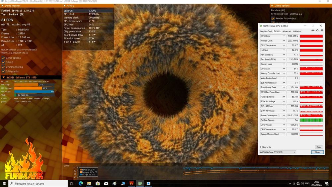The image size is (332, 187).
Task: Click the blue GPU usage bar
Action: click(x=34, y=92)
